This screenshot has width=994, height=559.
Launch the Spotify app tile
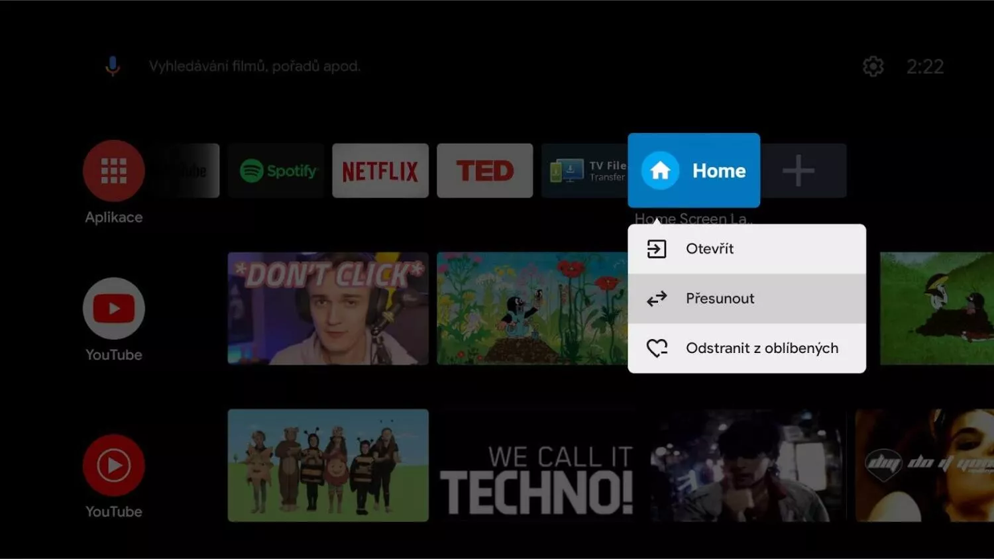coord(276,171)
